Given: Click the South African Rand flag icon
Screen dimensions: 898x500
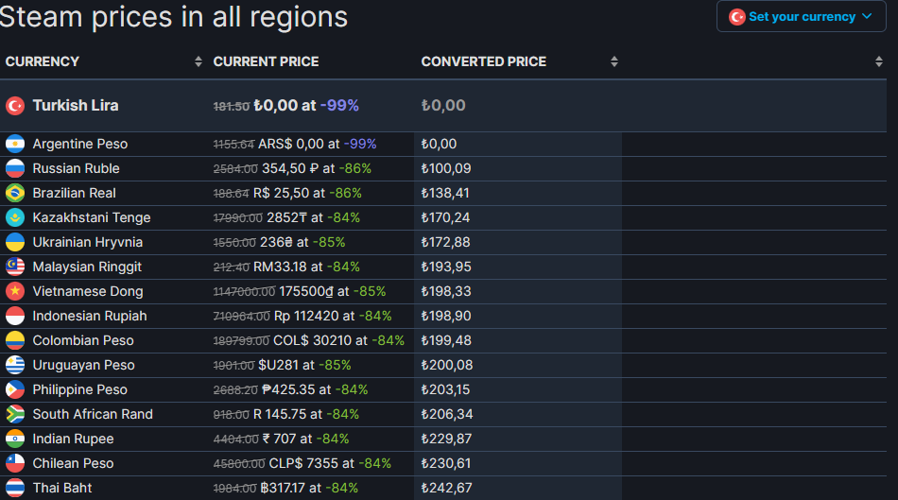Looking at the screenshot, I should pos(15,414).
